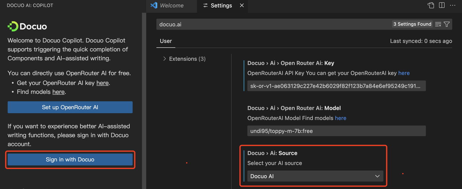The image size is (462, 189).
Task: Close the Settings tab
Action: pos(242,5)
